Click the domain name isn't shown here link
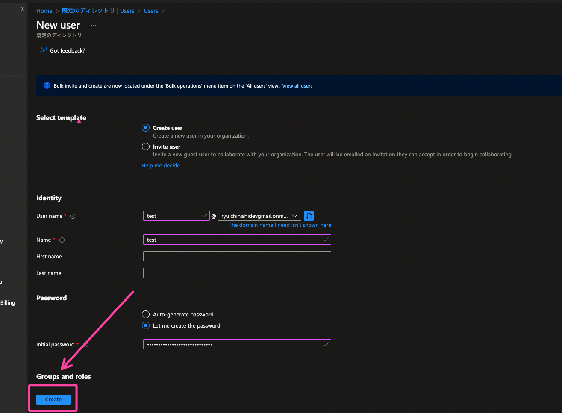Image resolution: width=562 pixels, height=413 pixels. tap(279, 225)
